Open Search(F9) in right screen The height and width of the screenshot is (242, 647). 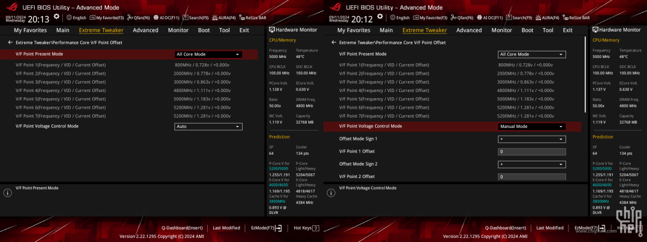pos(519,18)
